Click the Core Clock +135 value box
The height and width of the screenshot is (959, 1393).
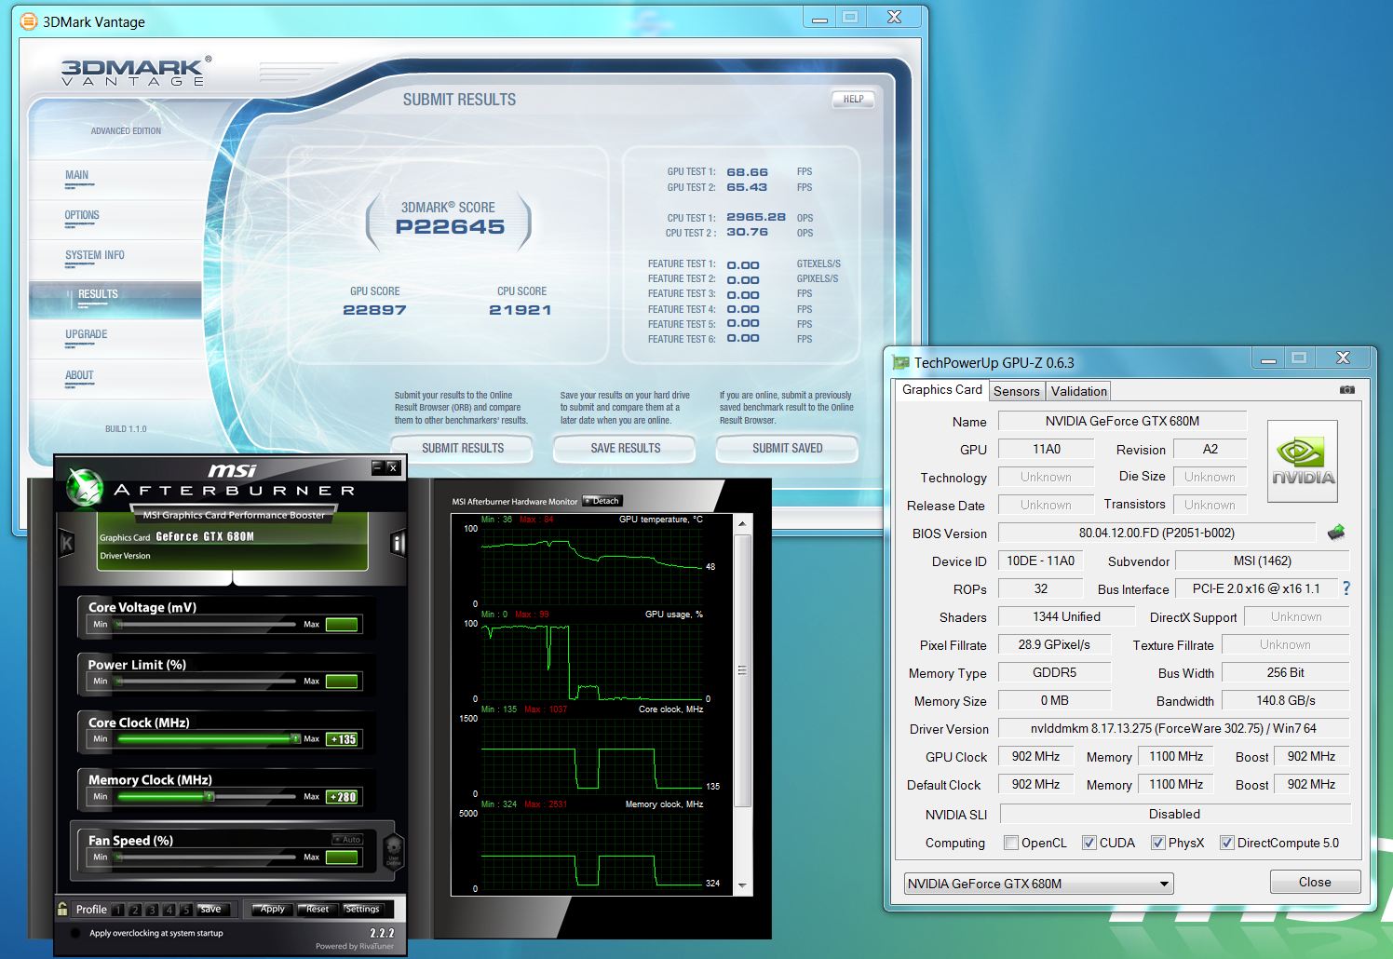tap(342, 739)
